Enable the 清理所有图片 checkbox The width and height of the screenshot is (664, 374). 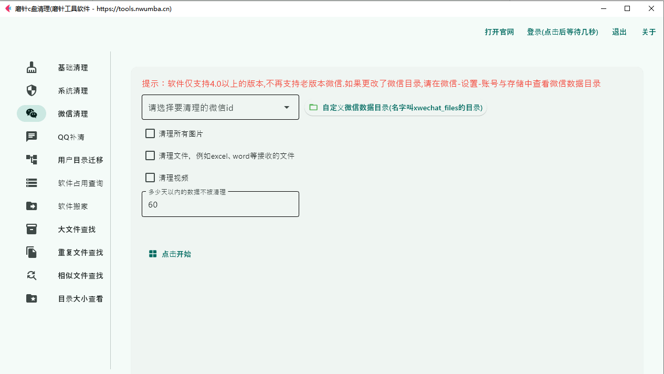pyautogui.click(x=150, y=133)
